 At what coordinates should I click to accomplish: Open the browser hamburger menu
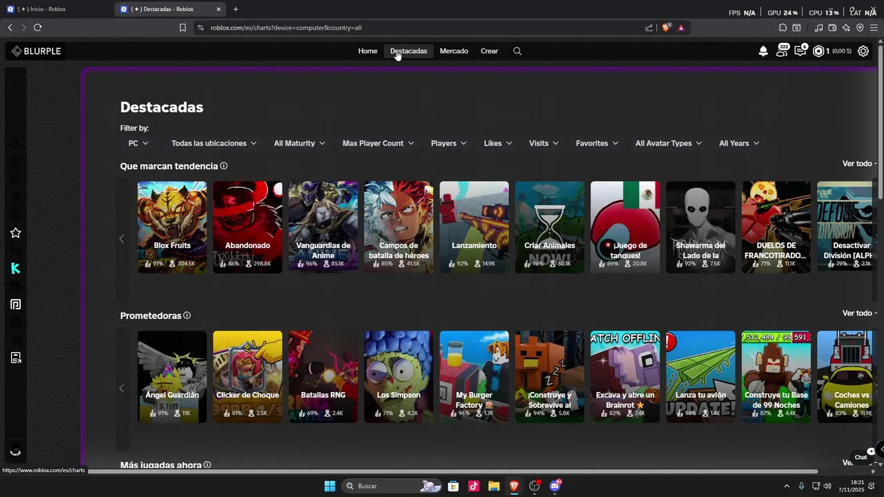pos(874,28)
